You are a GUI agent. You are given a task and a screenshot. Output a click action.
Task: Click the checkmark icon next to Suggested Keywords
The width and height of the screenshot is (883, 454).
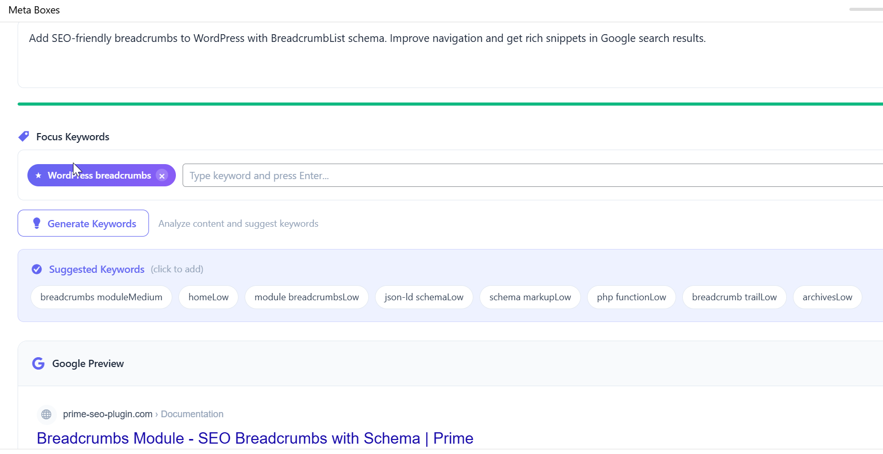tap(37, 269)
